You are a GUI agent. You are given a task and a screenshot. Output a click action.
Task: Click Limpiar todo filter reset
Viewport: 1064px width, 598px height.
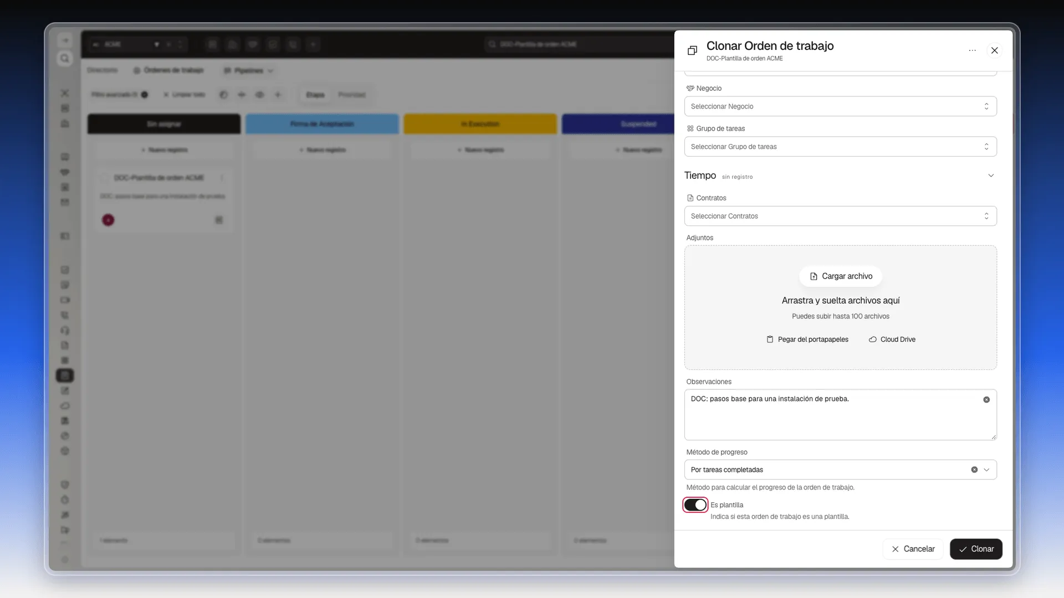[x=185, y=95]
